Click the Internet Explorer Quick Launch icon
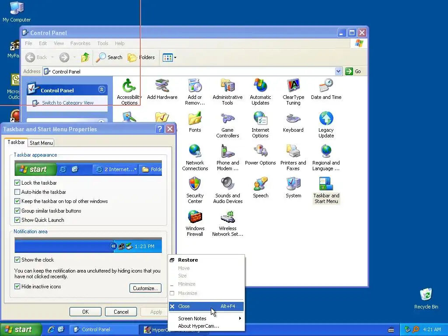Viewport: 448px width, 336px height. click(x=51, y=329)
